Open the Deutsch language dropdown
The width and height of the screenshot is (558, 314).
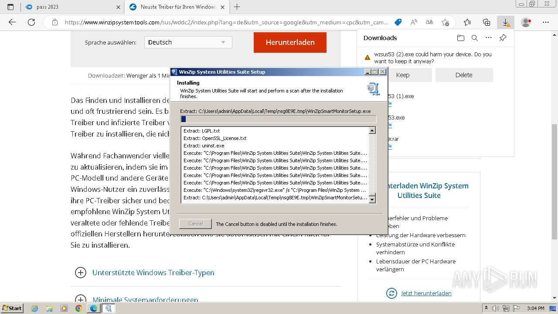[188, 42]
